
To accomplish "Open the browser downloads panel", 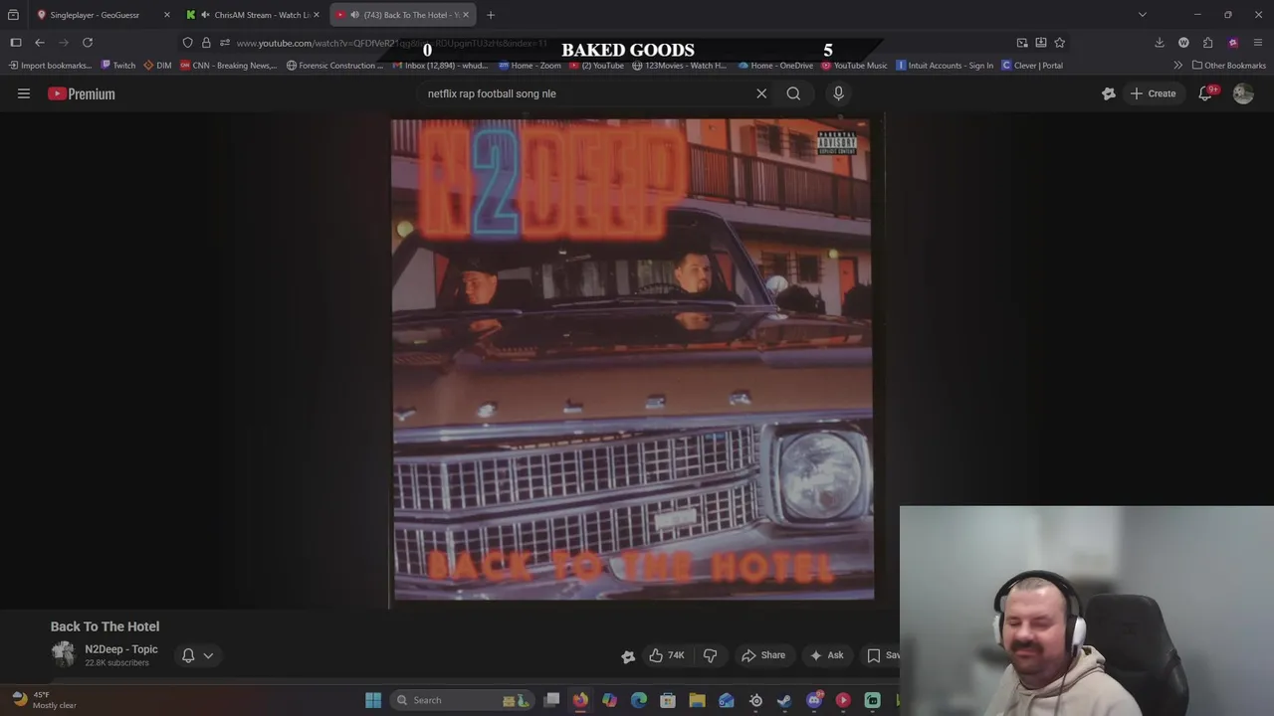I will [x=1160, y=43].
